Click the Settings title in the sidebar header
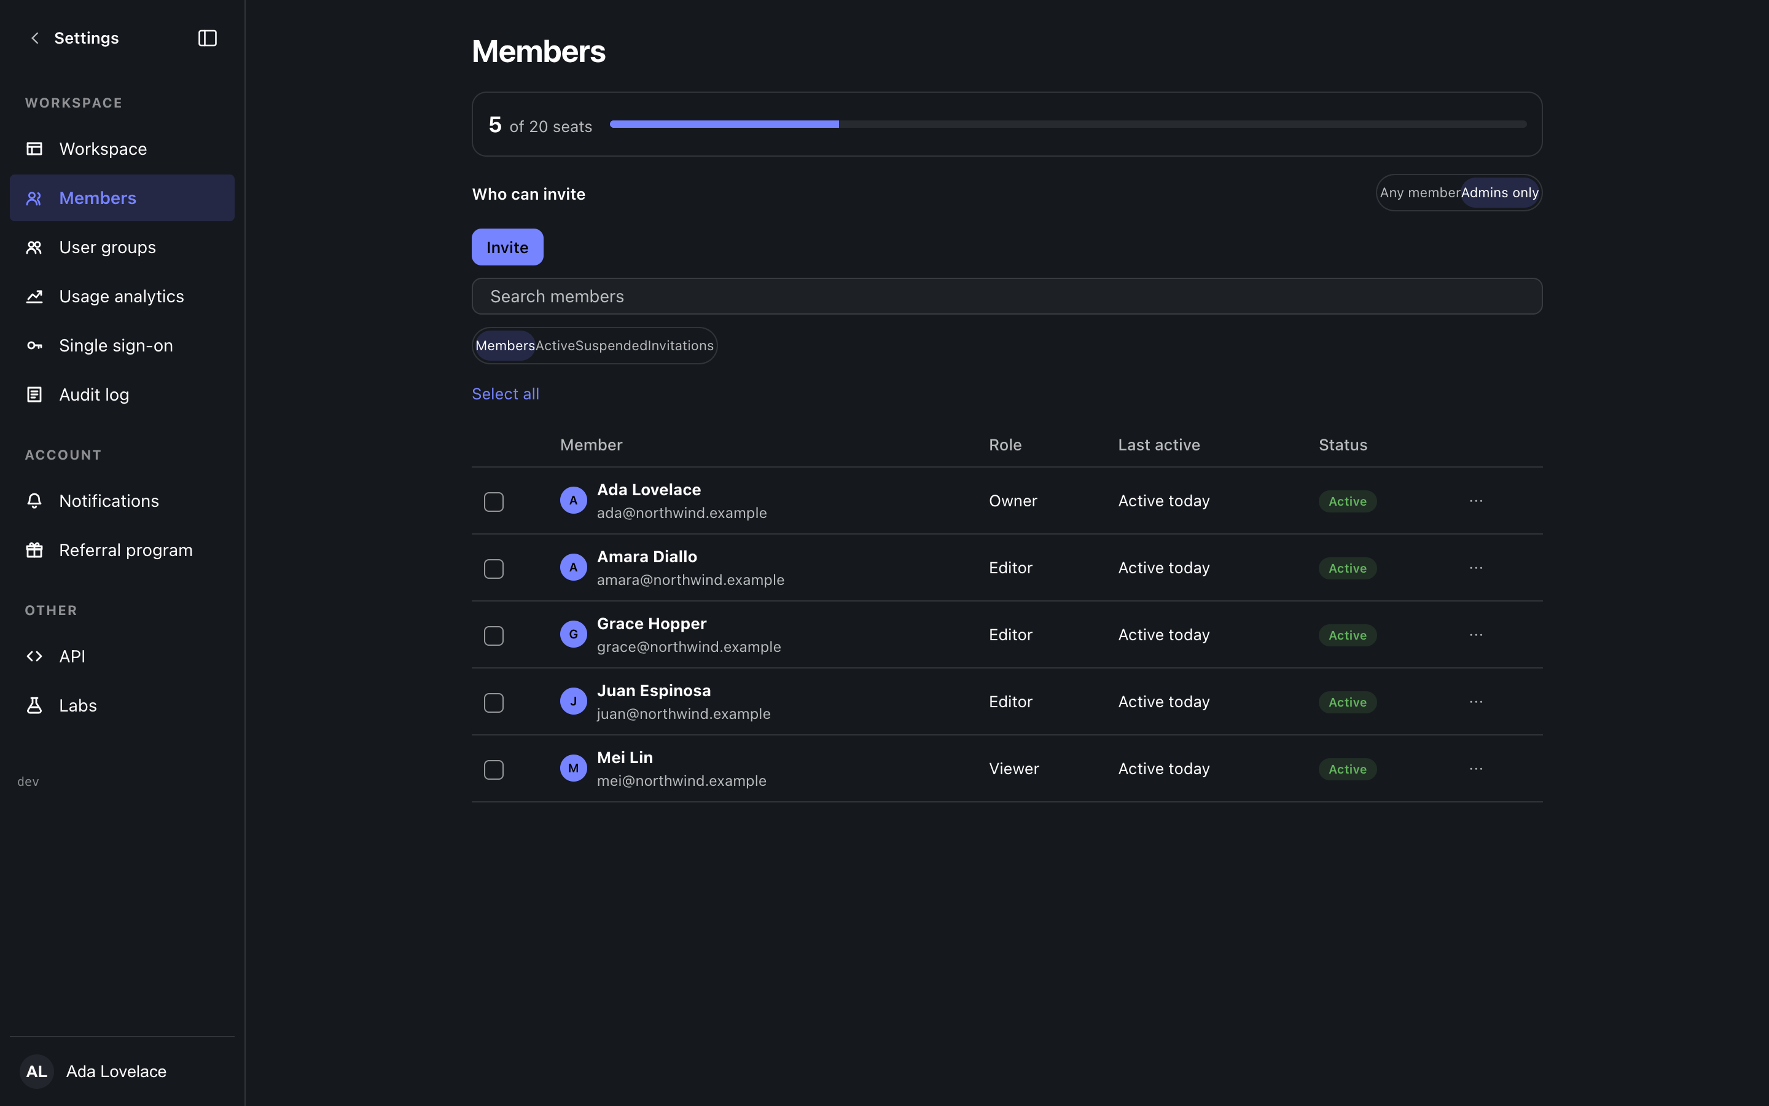 coord(86,38)
